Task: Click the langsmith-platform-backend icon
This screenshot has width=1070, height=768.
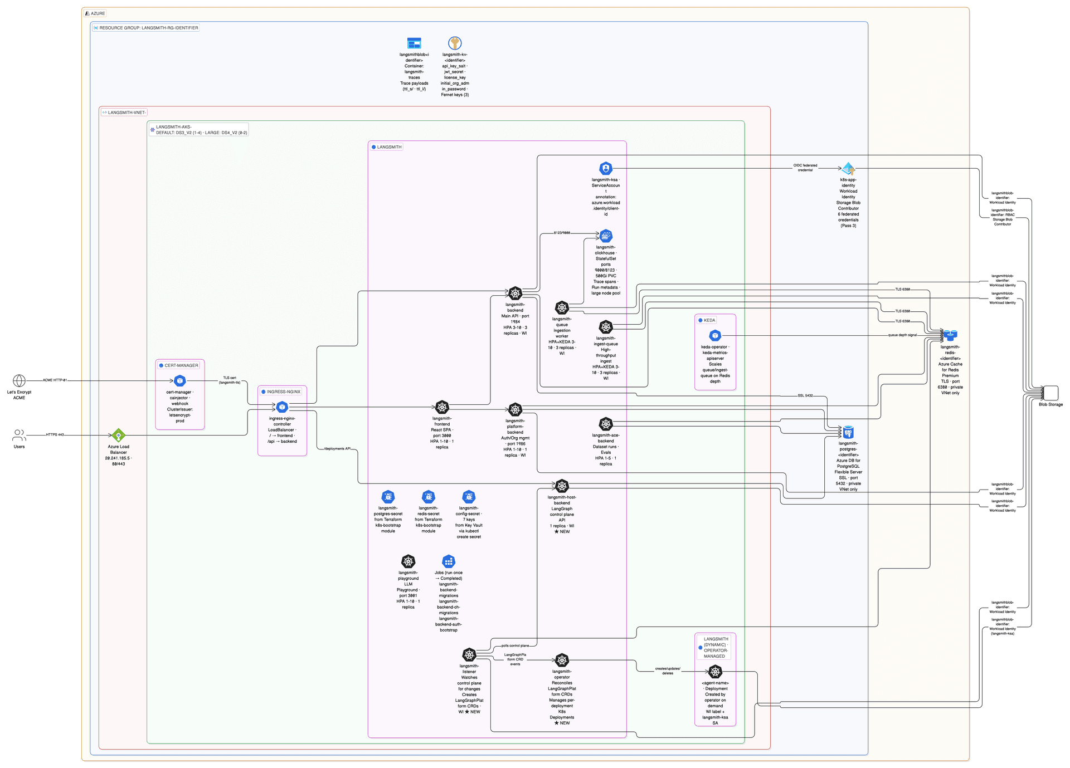Action: coord(515,409)
